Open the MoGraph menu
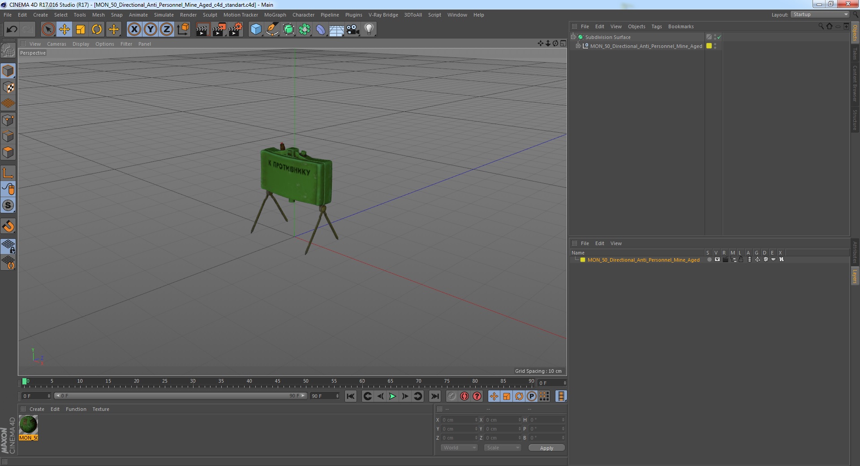 [275, 15]
